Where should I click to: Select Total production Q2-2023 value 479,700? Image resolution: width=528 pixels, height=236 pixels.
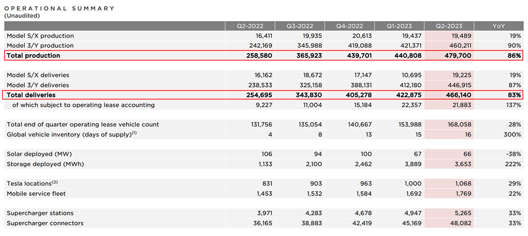tap(457, 55)
